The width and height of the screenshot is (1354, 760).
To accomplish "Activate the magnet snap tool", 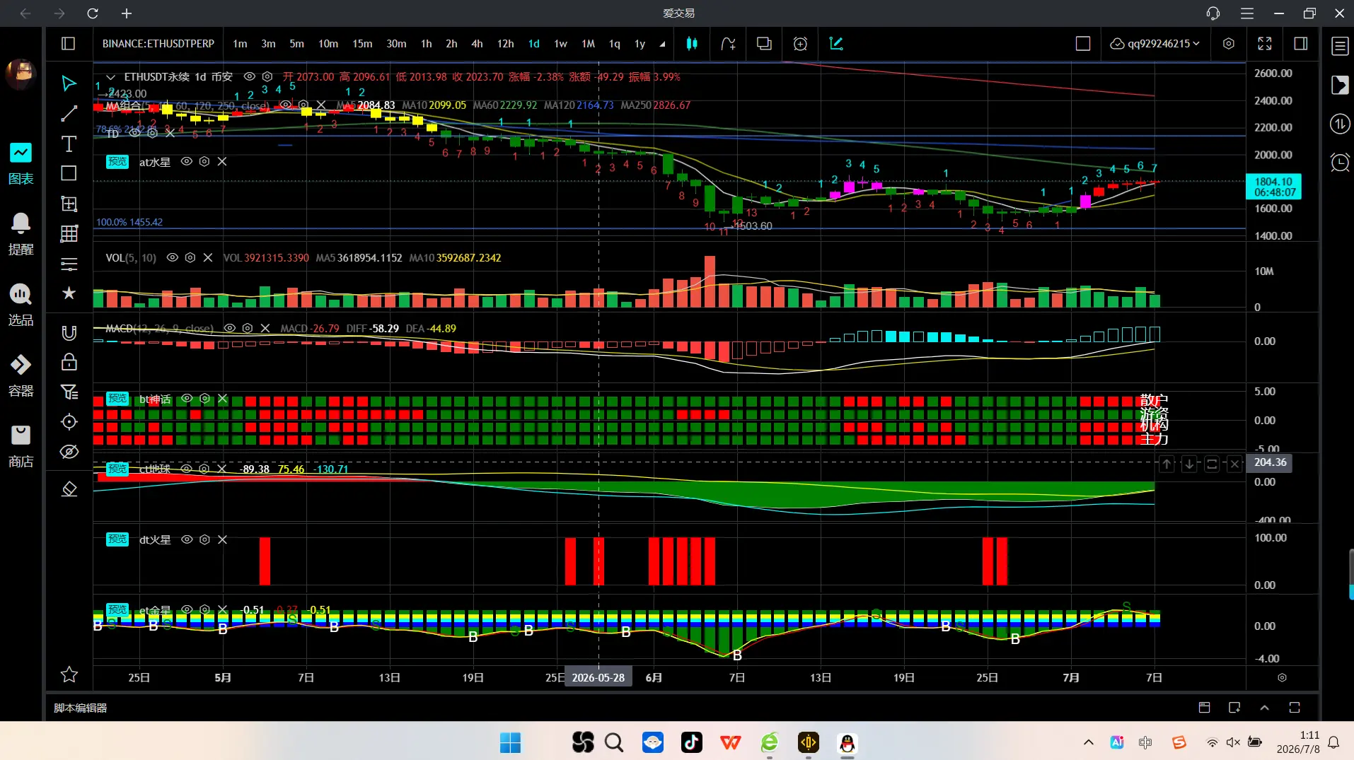I will coord(69,333).
